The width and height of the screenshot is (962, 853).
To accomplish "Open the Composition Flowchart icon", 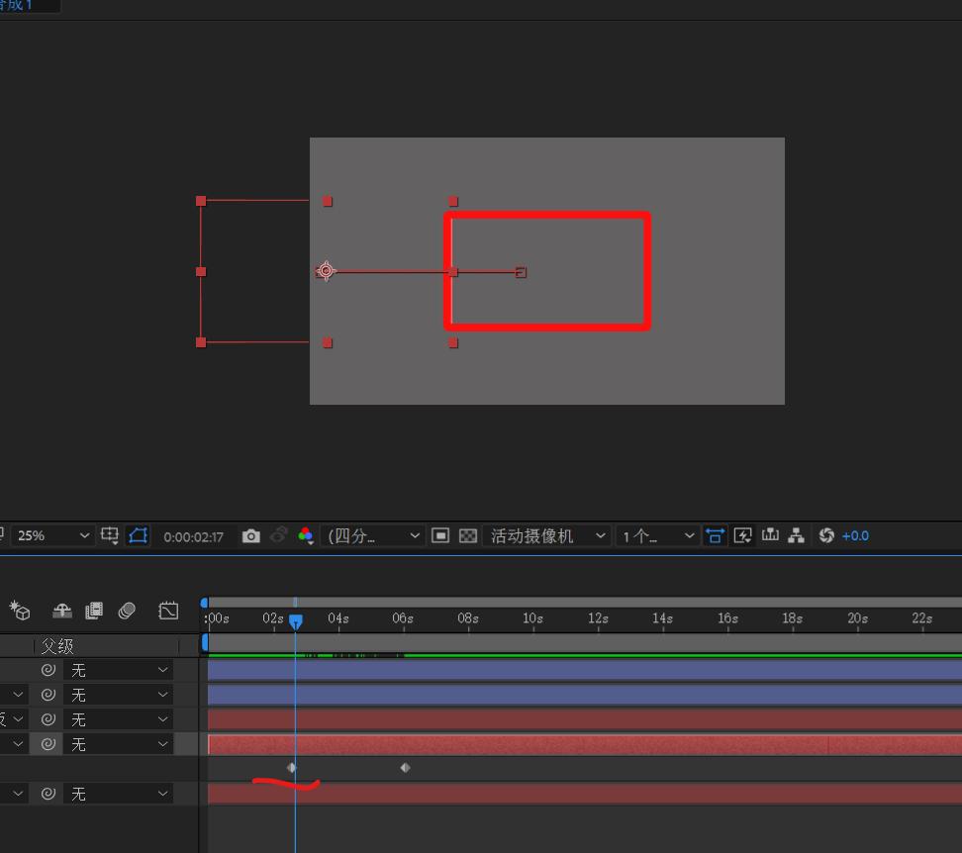I will [x=796, y=535].
